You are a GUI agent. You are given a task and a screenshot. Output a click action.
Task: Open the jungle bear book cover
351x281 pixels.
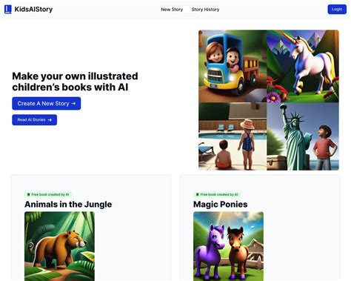(59, 246)
